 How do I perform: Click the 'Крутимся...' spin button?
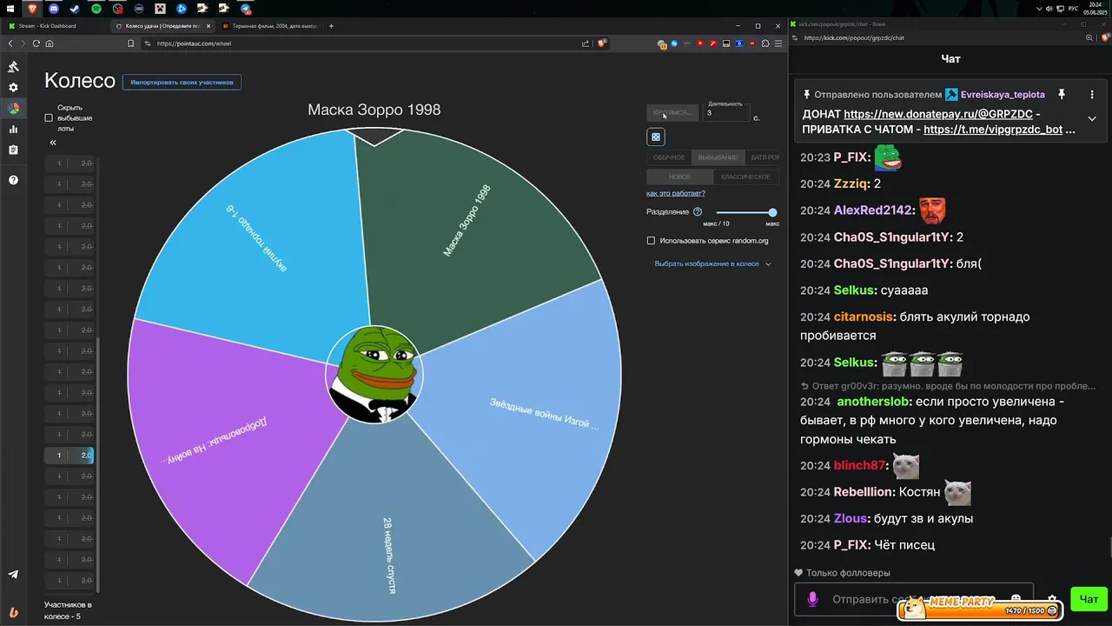[672, 112]
